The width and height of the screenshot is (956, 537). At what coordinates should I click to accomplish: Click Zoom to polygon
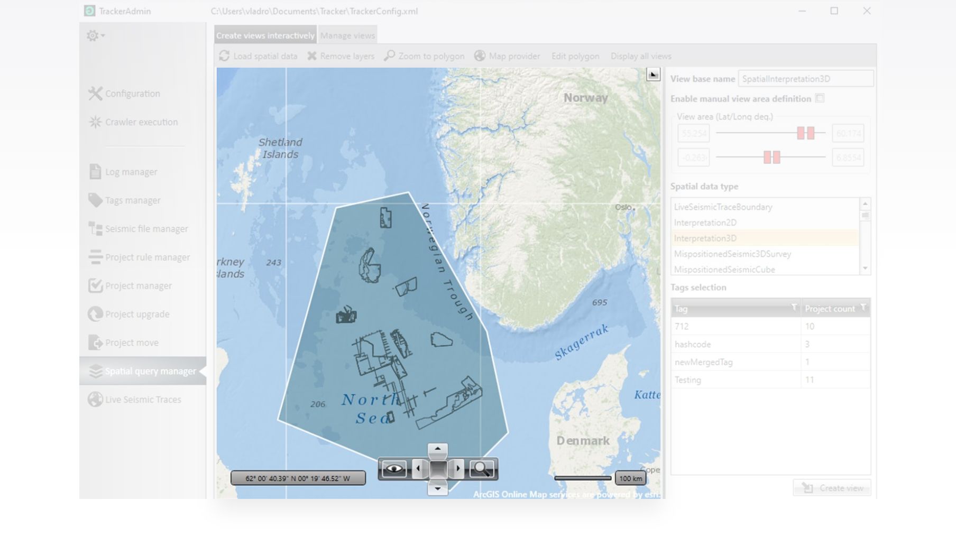click(424, 56)
